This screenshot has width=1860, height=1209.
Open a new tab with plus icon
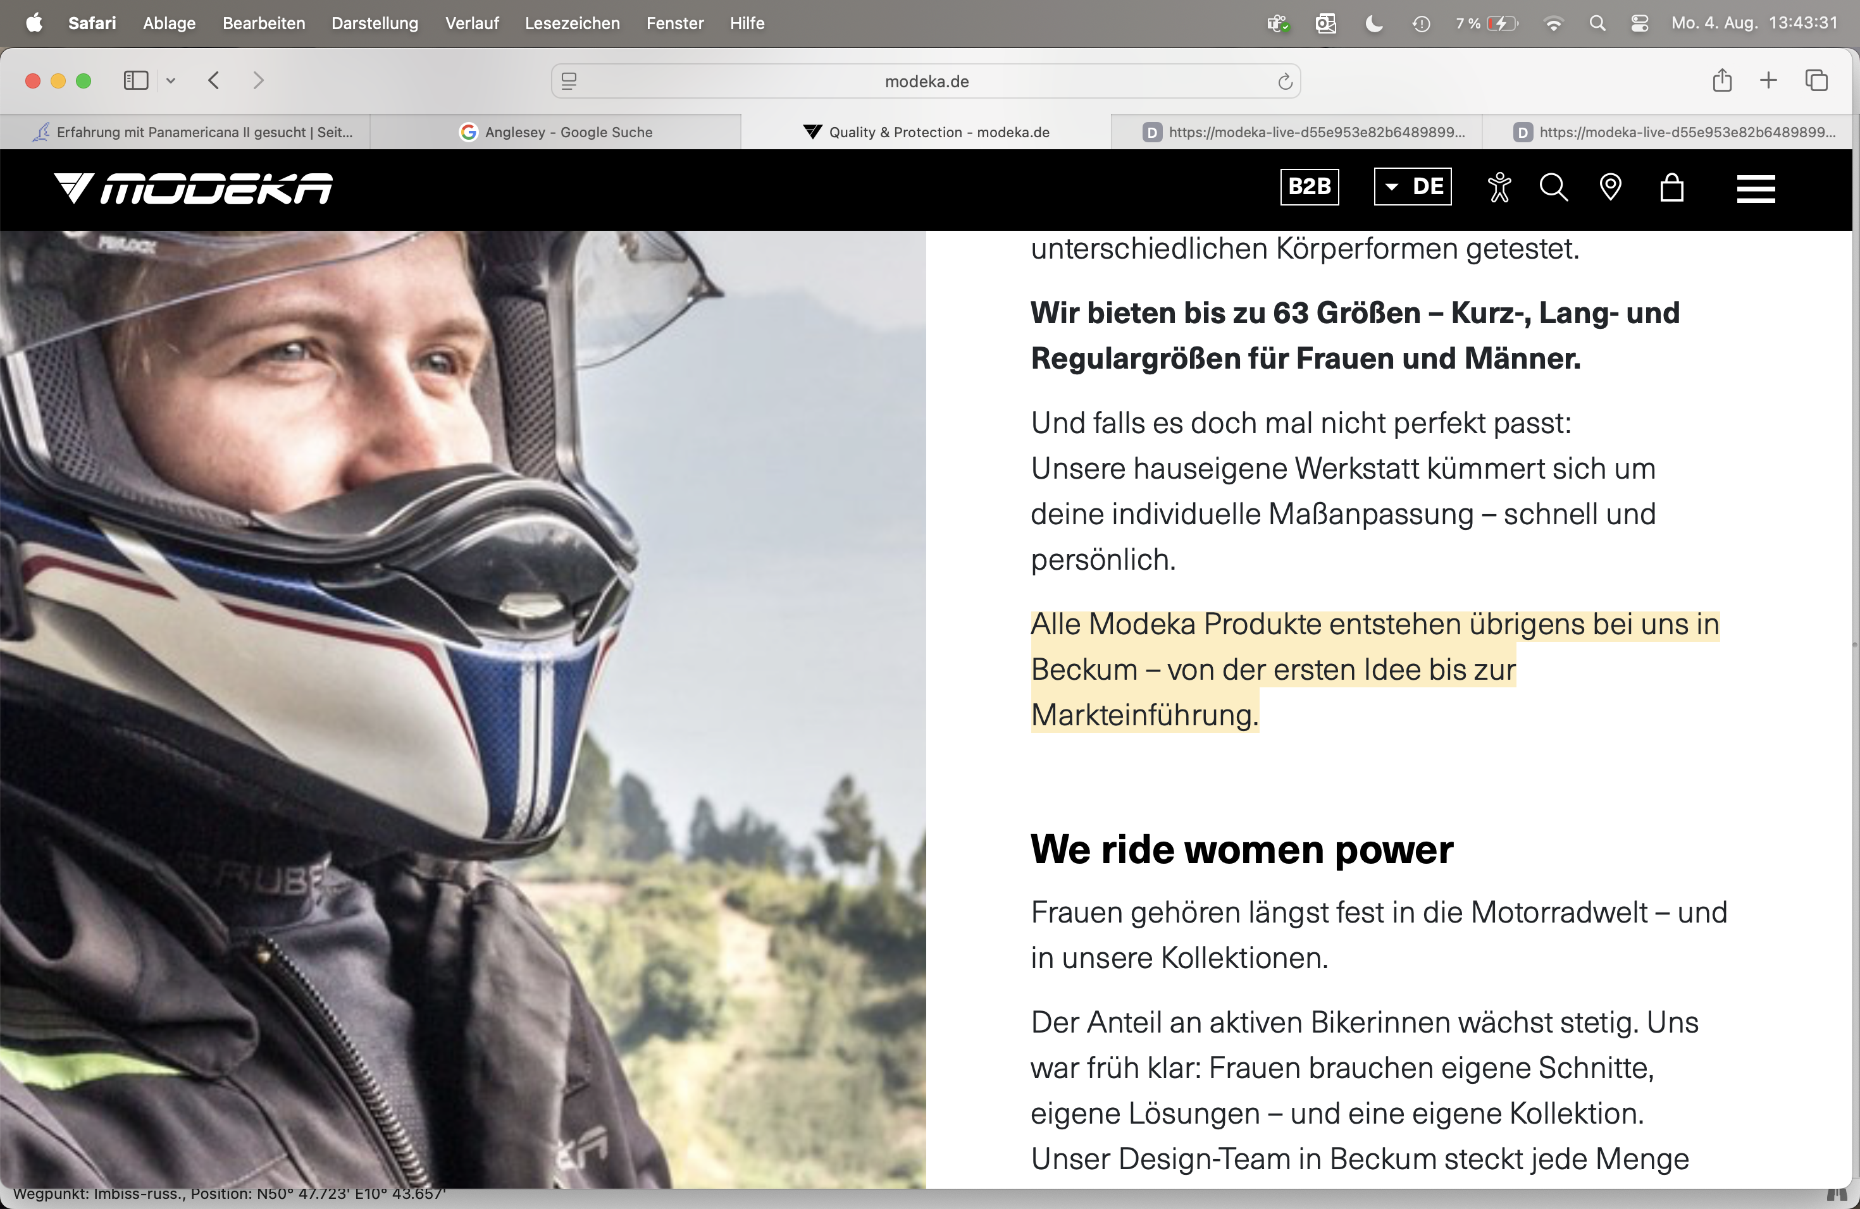pos(1768,80)
